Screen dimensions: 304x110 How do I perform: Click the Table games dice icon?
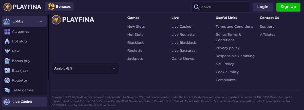point(7,90)
